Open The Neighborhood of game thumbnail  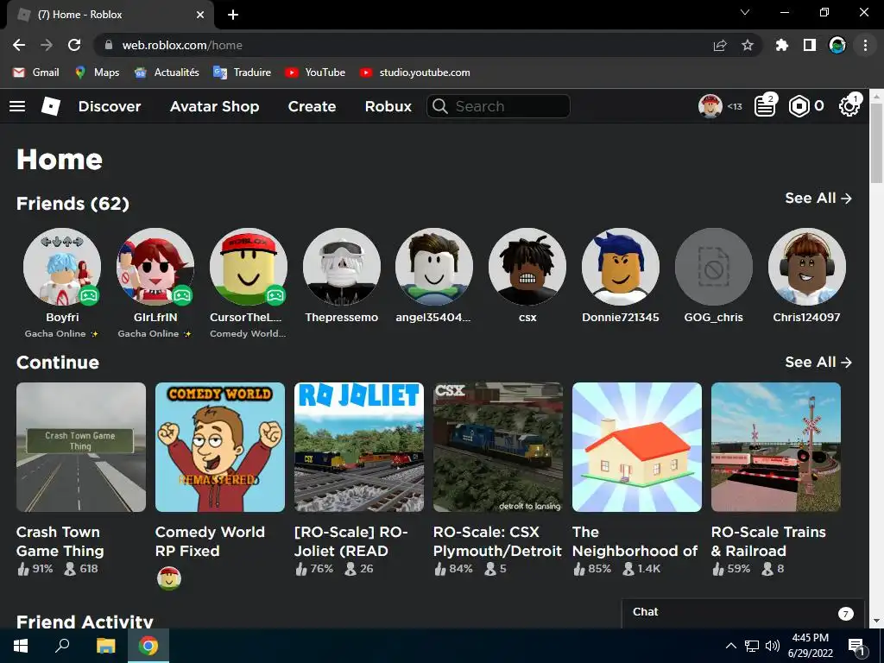(x=637, y=447)
